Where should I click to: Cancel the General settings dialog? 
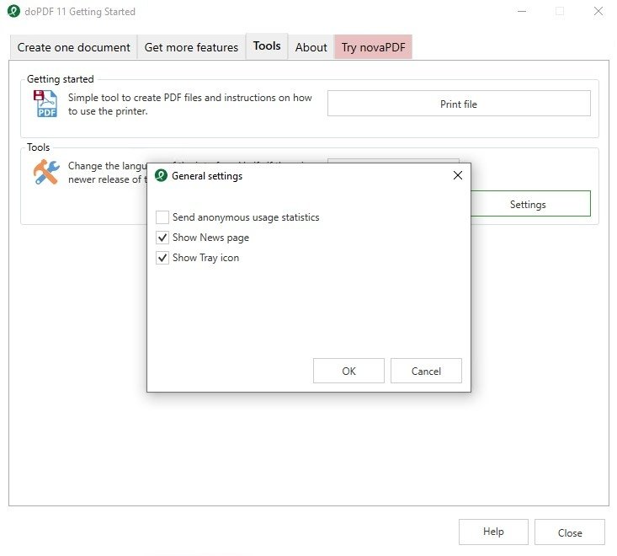426,371
